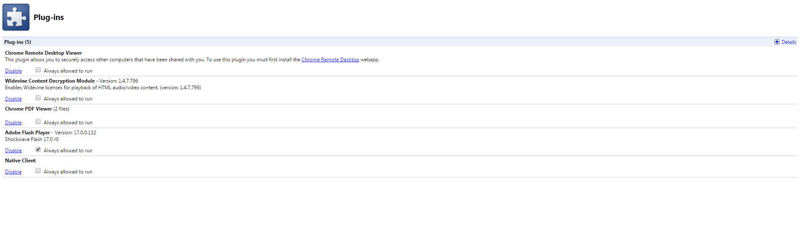This screenshot has height=234, width=800.
Task: Disable Chrome Remote Desktop Viewer plugin
Action: 13,71
